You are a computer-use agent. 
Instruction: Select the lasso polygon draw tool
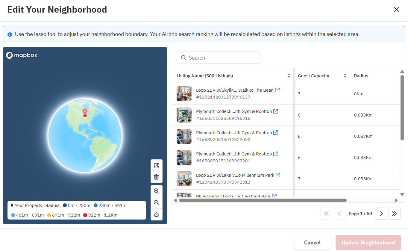[x=156, y=165]
